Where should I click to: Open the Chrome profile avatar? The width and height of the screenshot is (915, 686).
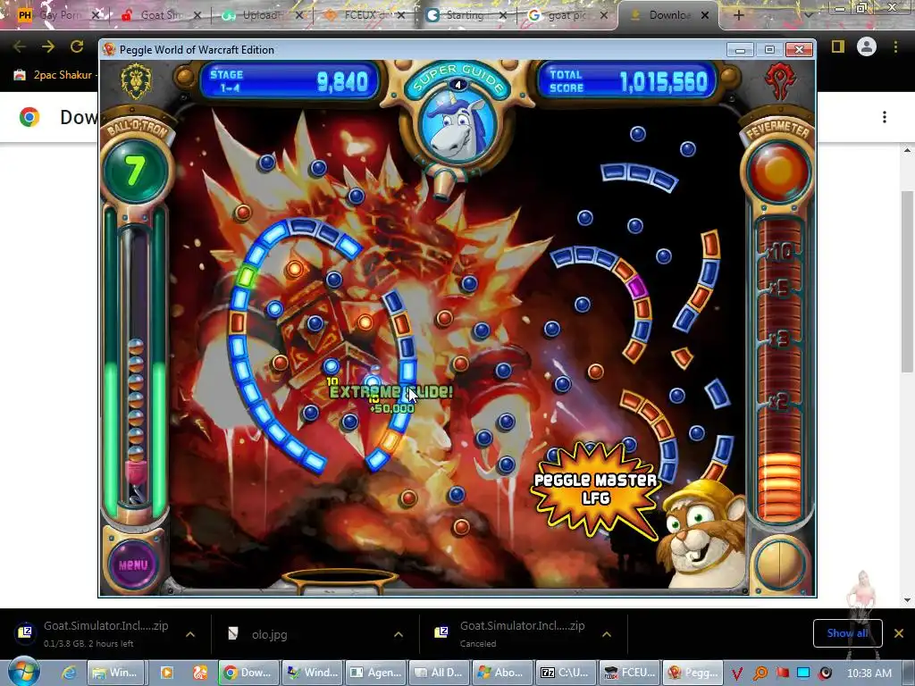tap(867, 46)
